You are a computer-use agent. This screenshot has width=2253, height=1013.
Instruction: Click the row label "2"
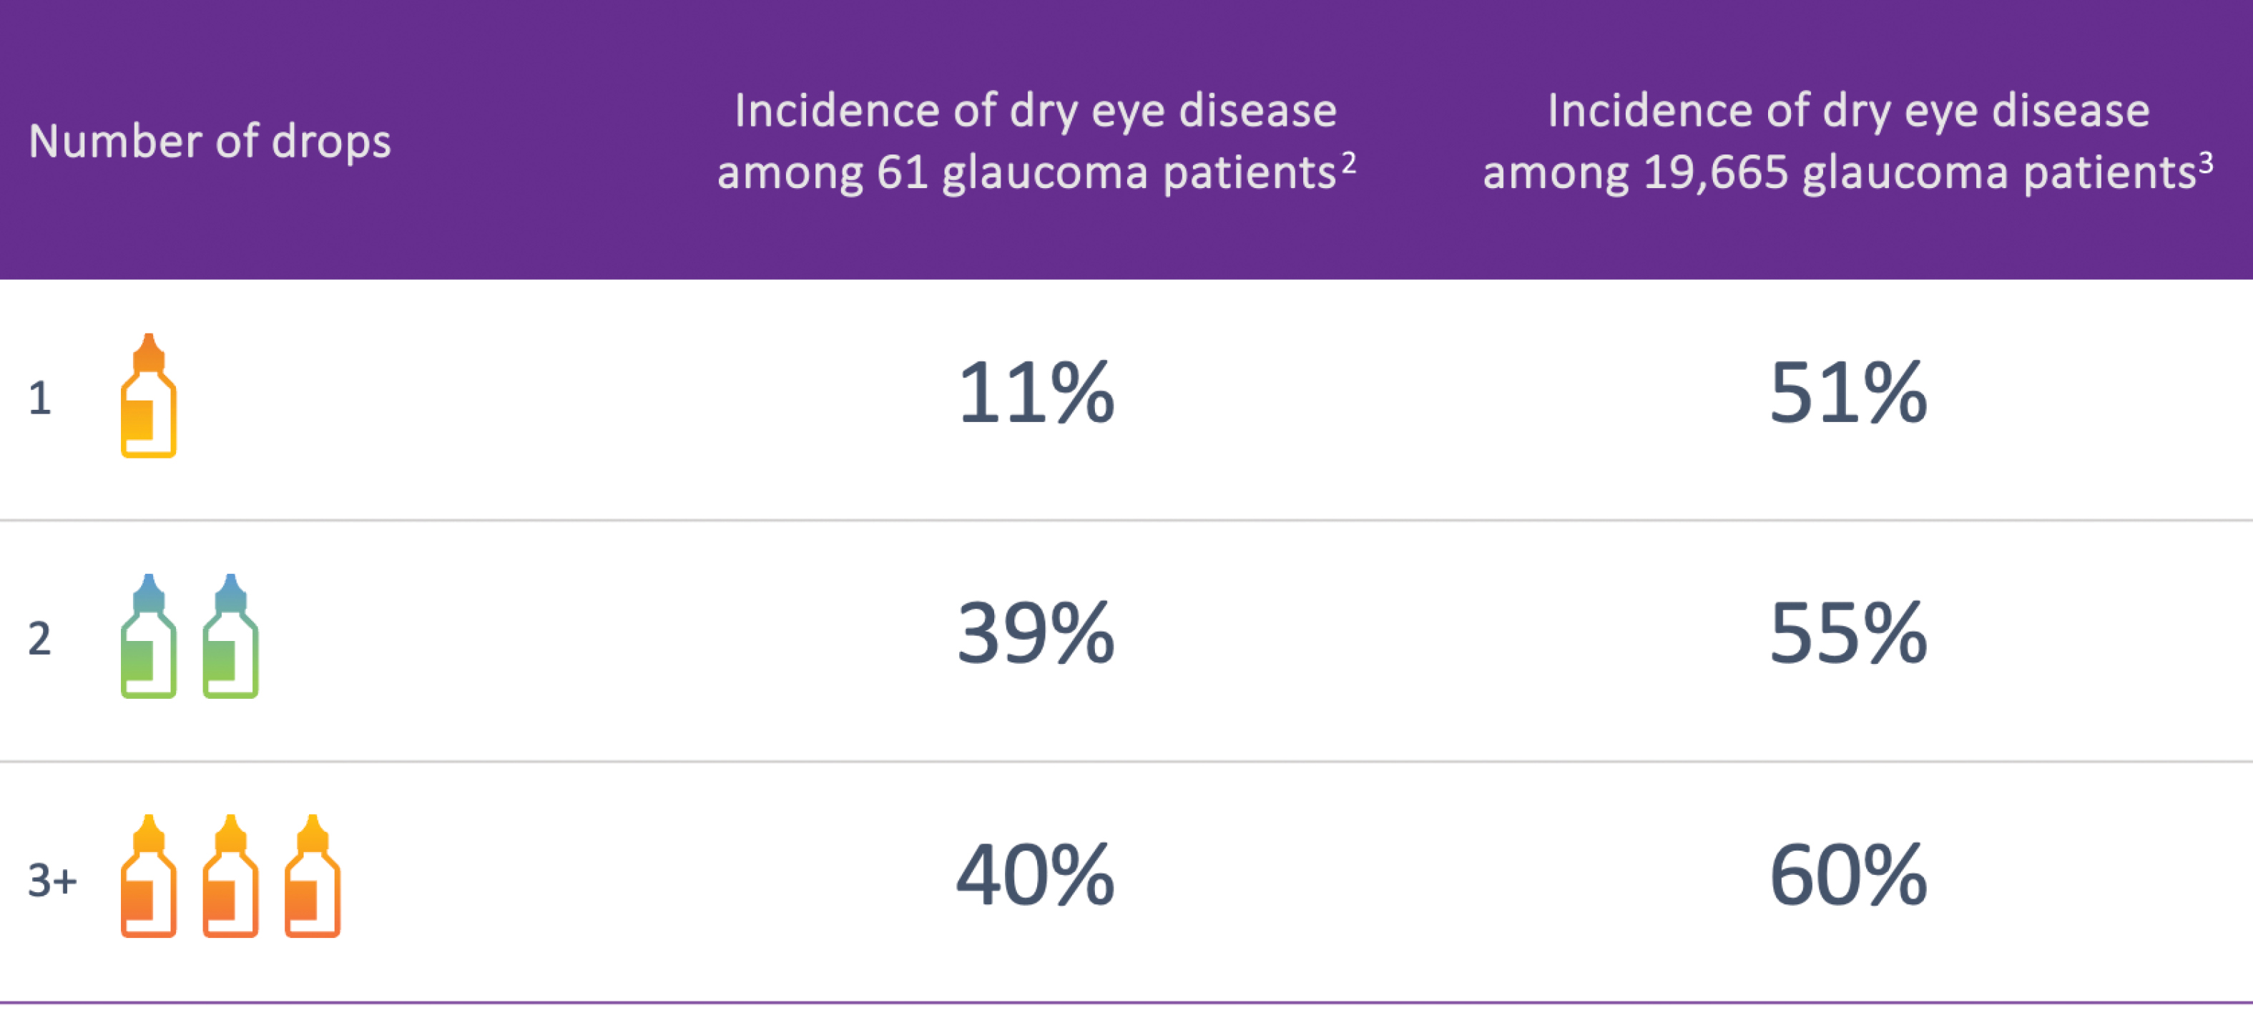pos(39,639)
